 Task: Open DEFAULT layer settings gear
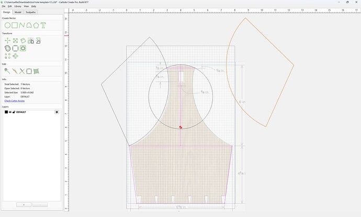click(x=57, y=112)
